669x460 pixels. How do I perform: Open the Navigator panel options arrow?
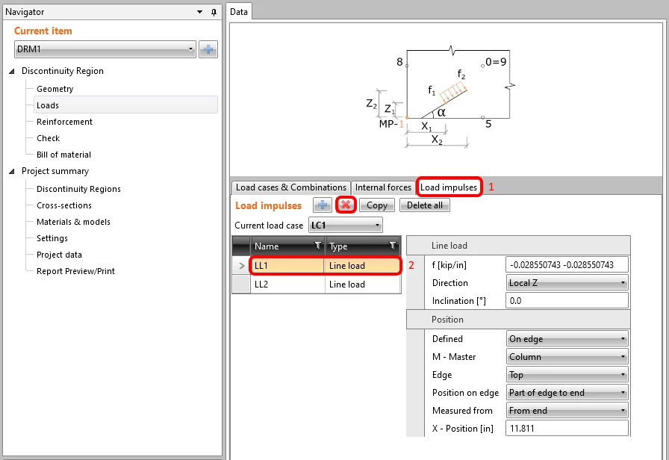[199, 12]
